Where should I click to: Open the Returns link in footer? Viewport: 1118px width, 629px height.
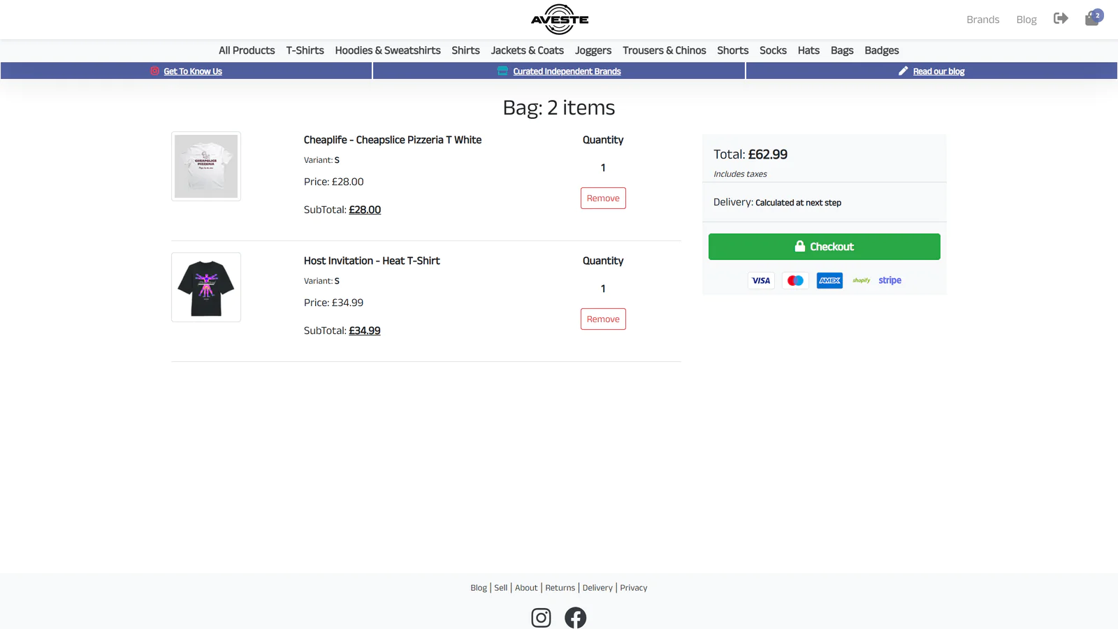[x=560, y=588]
